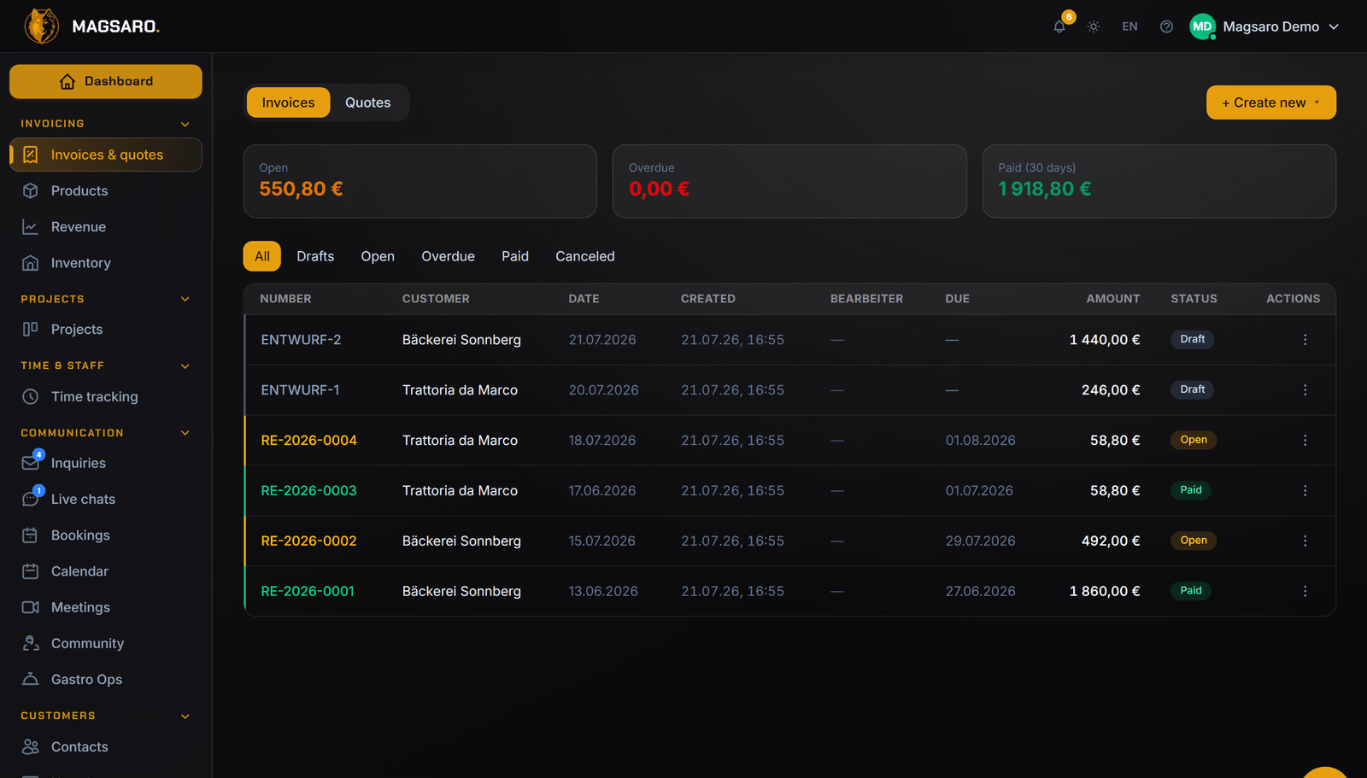Open the help question-mark icon
1367x778 pixels.
point(1166,26)
